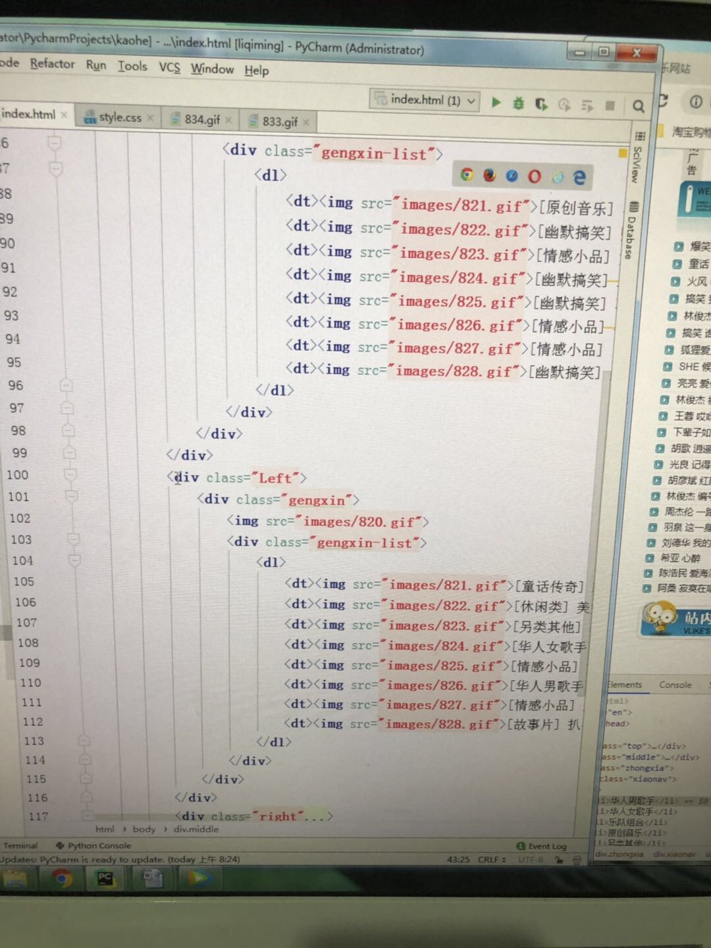711x948 pixels.
Task: Click the read-only lock icon in status bar
Action: pyautogui.click(x=559, y=860)
